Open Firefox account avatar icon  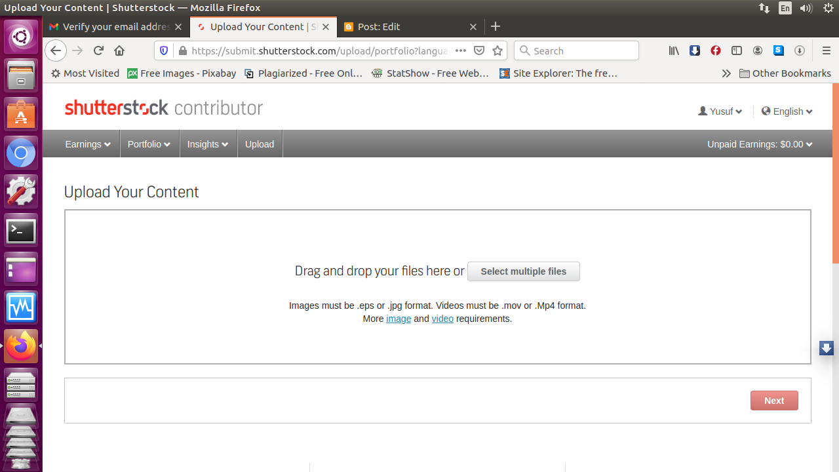point(758,50)
